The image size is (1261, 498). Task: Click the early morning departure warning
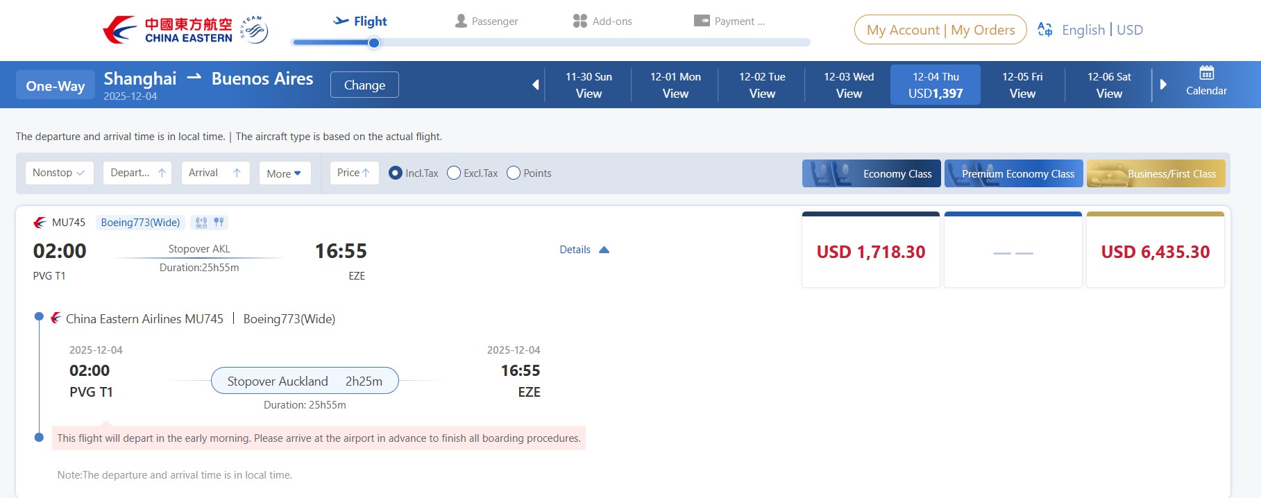[319, 438]
